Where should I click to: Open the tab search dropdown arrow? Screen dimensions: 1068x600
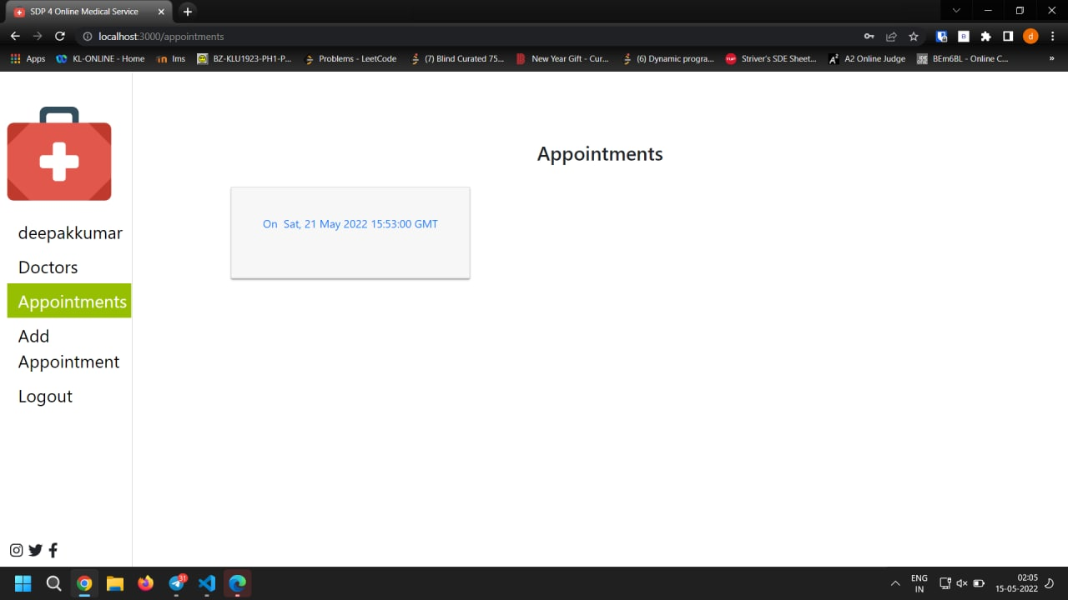(x=956, y=11)
